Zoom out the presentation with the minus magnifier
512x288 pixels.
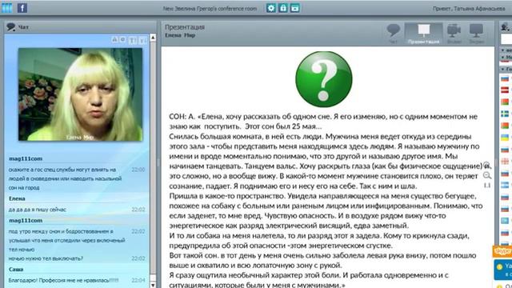pos(487,175)
